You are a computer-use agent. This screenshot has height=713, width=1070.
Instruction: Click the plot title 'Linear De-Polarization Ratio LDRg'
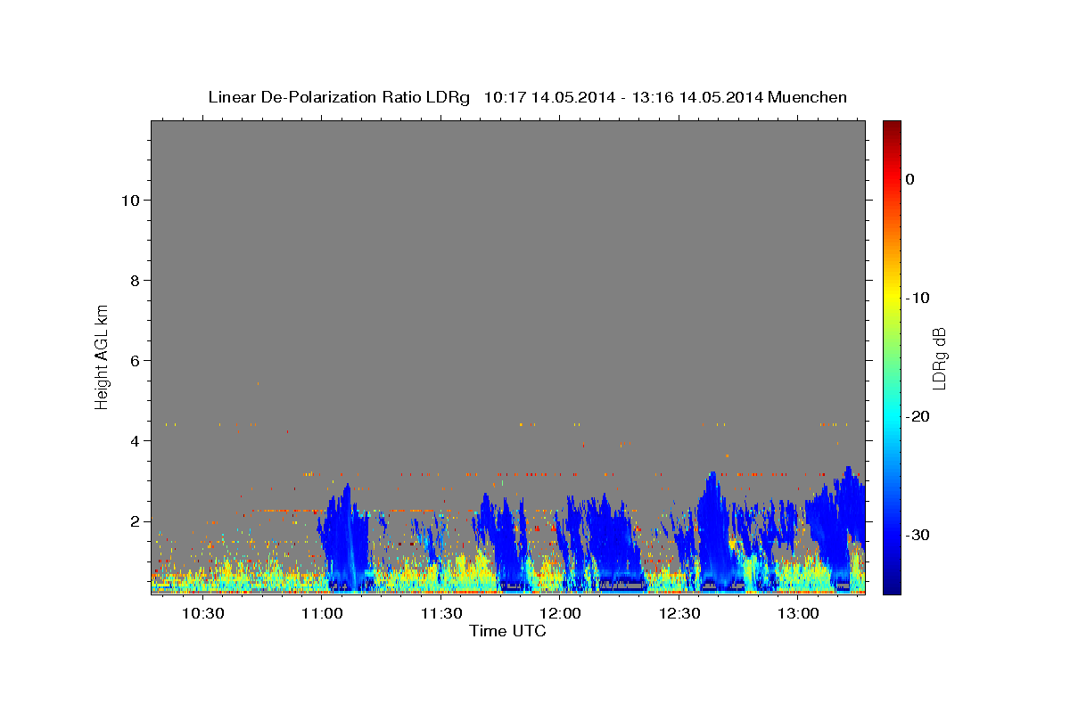point(338,97)
